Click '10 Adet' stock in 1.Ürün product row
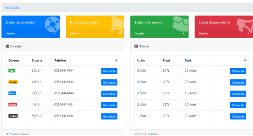Viewport: 253px width, 136px height. (190, 116)
